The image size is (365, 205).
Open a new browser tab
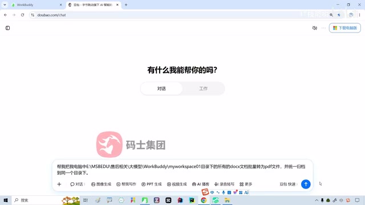[x=126, y=5]
